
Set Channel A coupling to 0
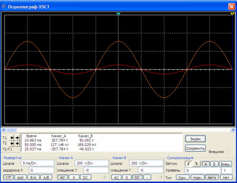point(74,177)
